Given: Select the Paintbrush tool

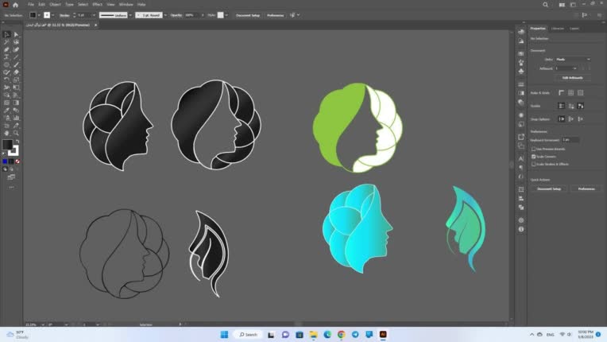Looking at the screenshot, I should pyautogui.click(x=16, y=64).
